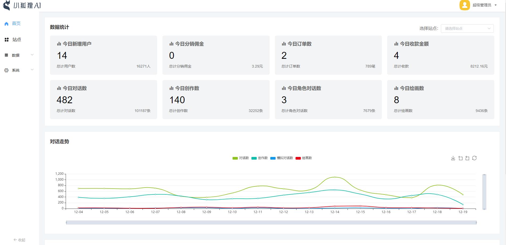This screenshot has height=245, width=506.
Task: Click the 12-14 axis date label
Action: coord(335,212)
